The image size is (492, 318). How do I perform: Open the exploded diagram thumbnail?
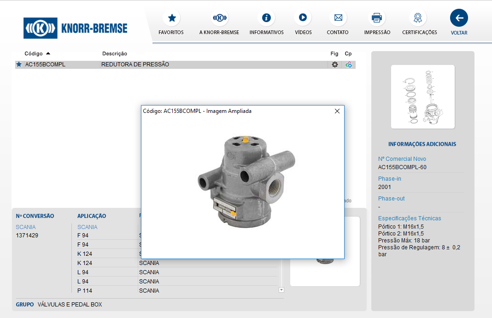click(x=422, y=97)
